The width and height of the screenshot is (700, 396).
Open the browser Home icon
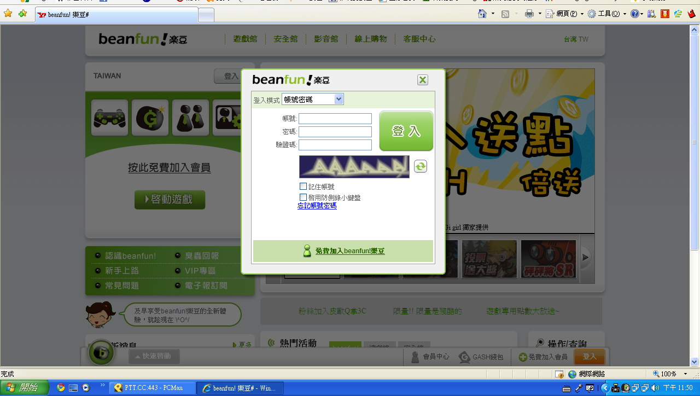[x=482, y=14]
